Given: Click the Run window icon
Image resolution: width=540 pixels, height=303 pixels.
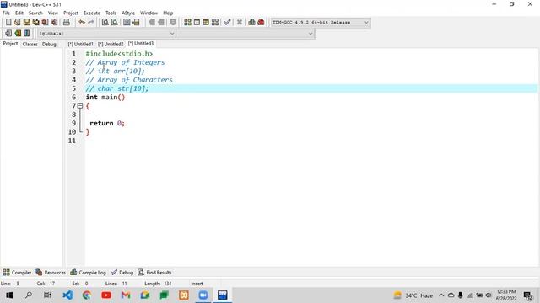Looking at the screenshot, I should (x=197, y=23).
